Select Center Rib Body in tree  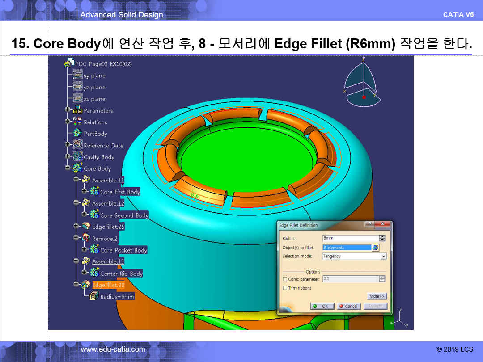121,274
